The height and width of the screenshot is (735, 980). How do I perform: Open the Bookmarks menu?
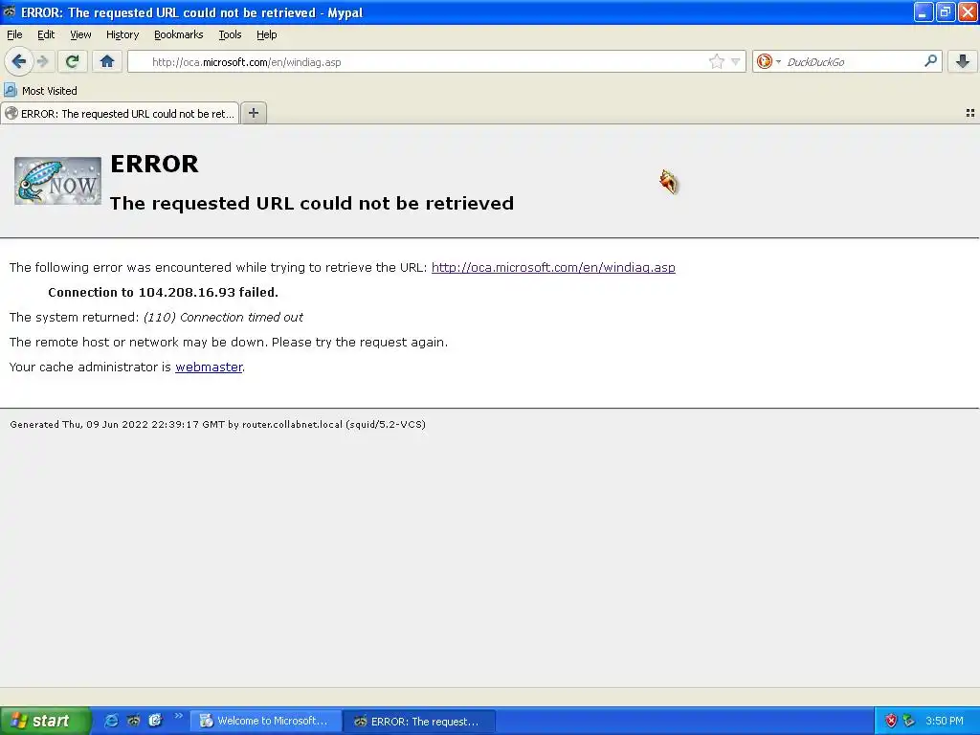point(179,34)
